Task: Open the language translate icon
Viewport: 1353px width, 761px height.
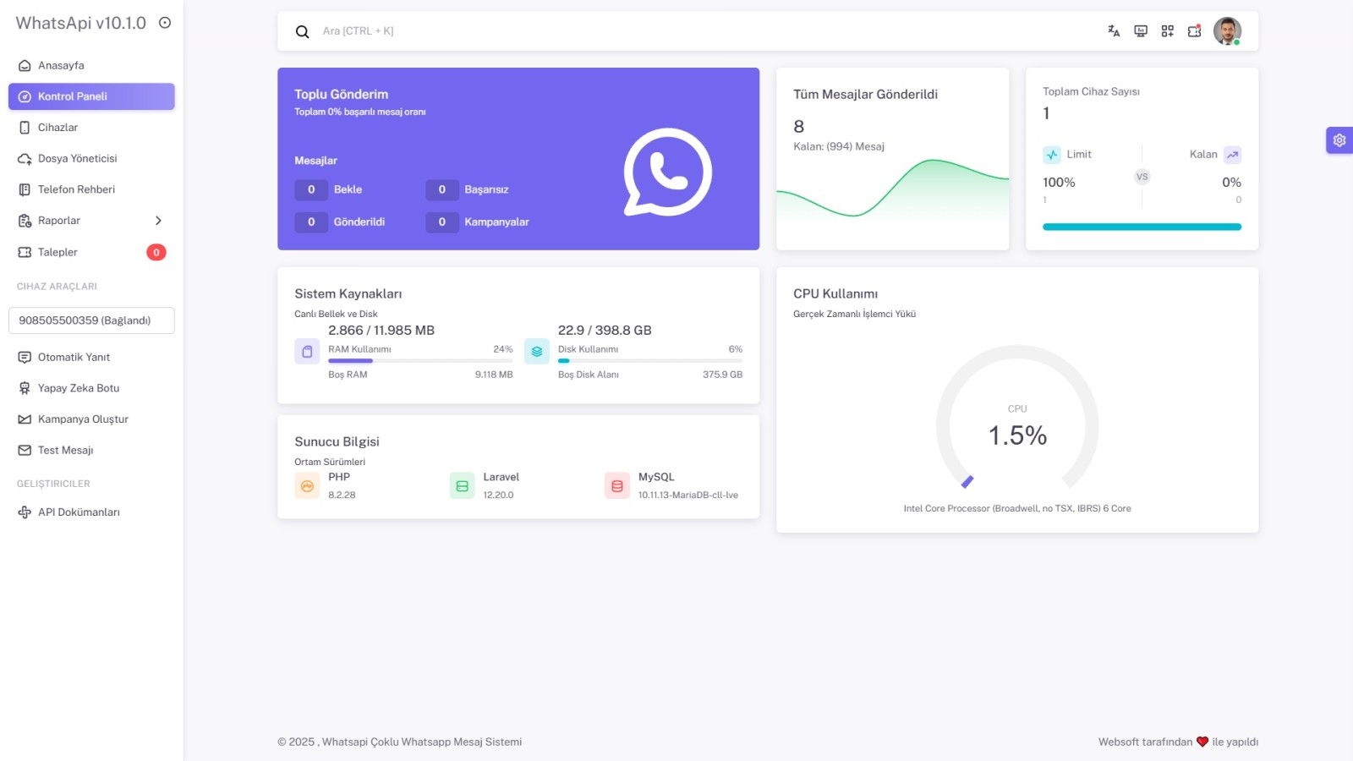Action: (x=1114, y=31)
